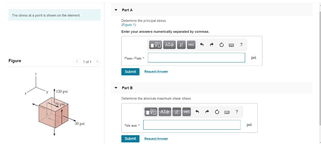Redo entry in Part B
The image size is (321, 144).
tap(207, 112)
